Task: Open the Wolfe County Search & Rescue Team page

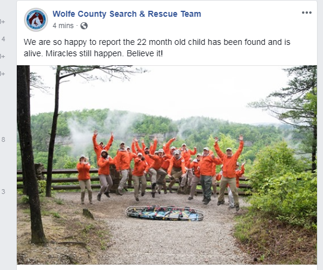Action: tap(127, 14)
